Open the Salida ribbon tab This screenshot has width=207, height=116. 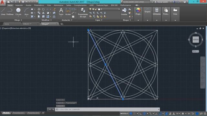(x=69, y=5)
